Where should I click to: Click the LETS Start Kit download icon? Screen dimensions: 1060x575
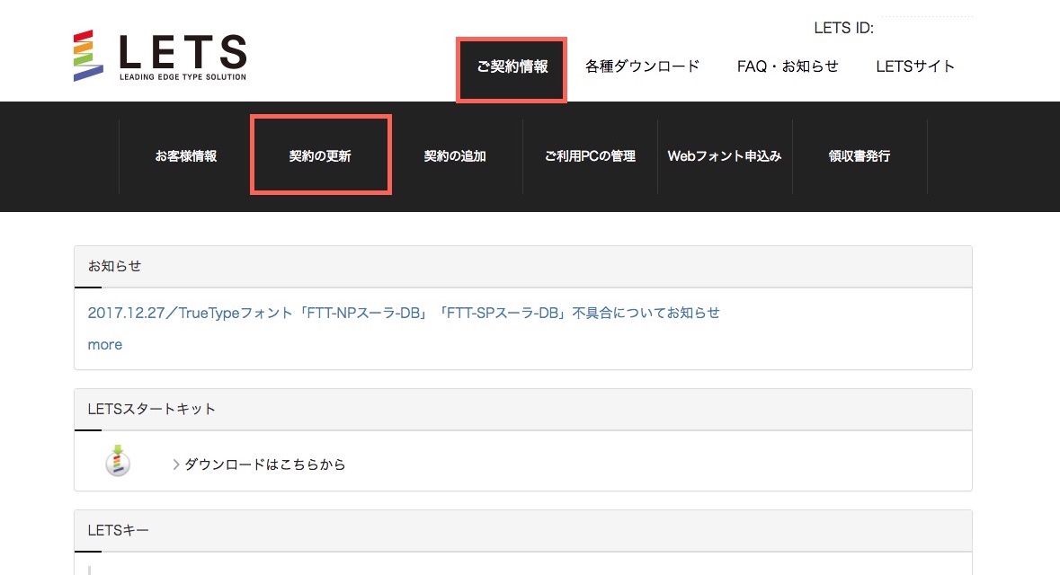(x=118, y=461)
